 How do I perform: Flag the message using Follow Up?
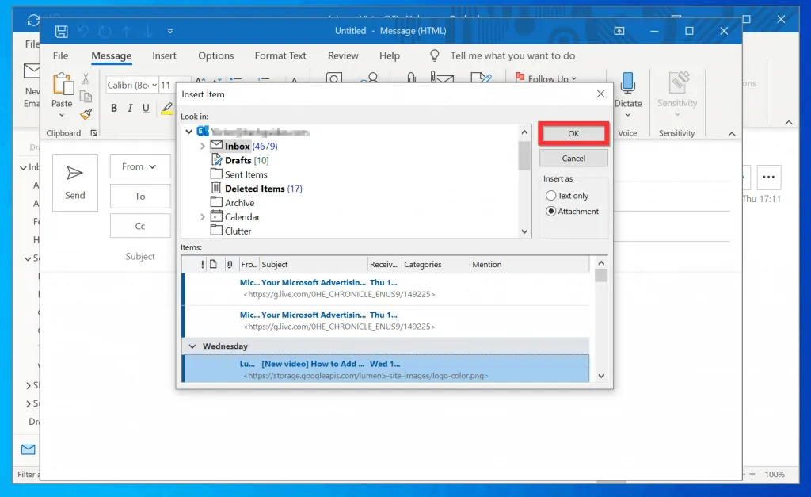tap(546, 78)
